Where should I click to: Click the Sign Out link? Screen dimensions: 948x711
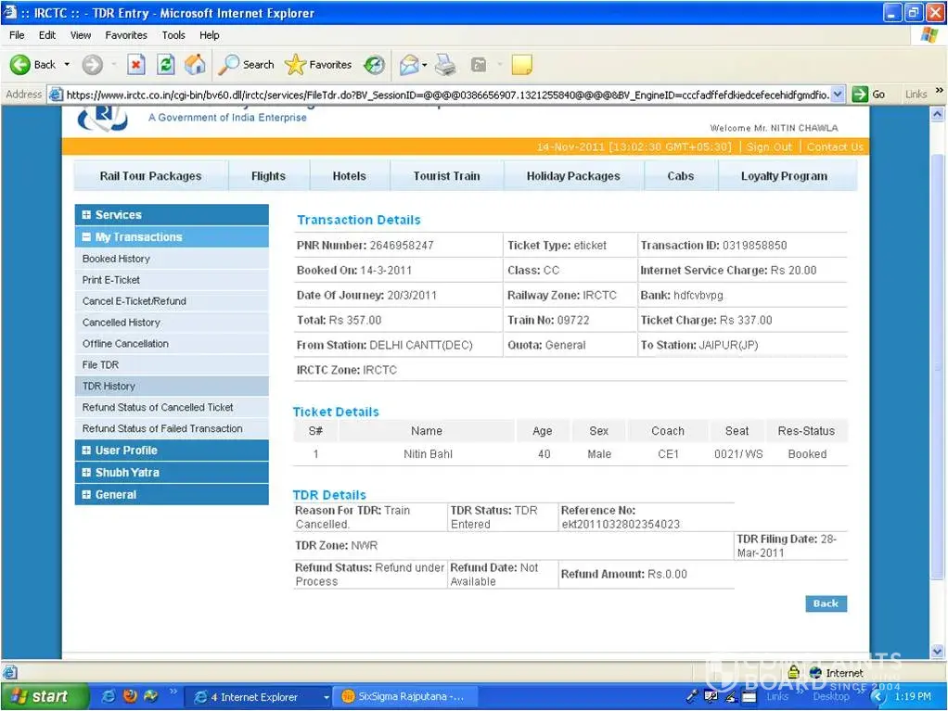[x=769, y=147]
